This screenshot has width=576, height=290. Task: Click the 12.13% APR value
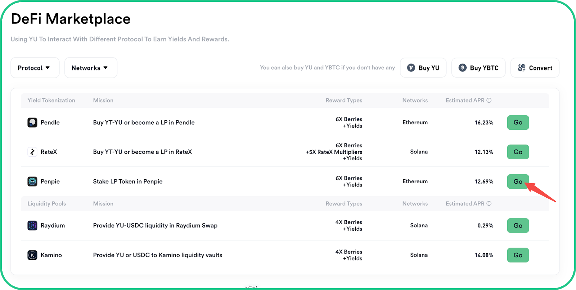tap(484, 152)
